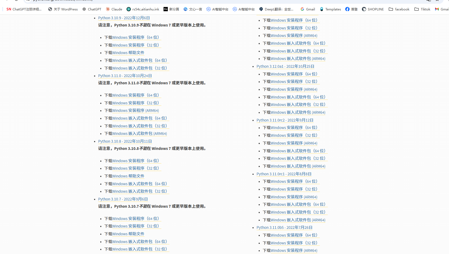Open the Python 3.11.0 release link

coord(125,76)
